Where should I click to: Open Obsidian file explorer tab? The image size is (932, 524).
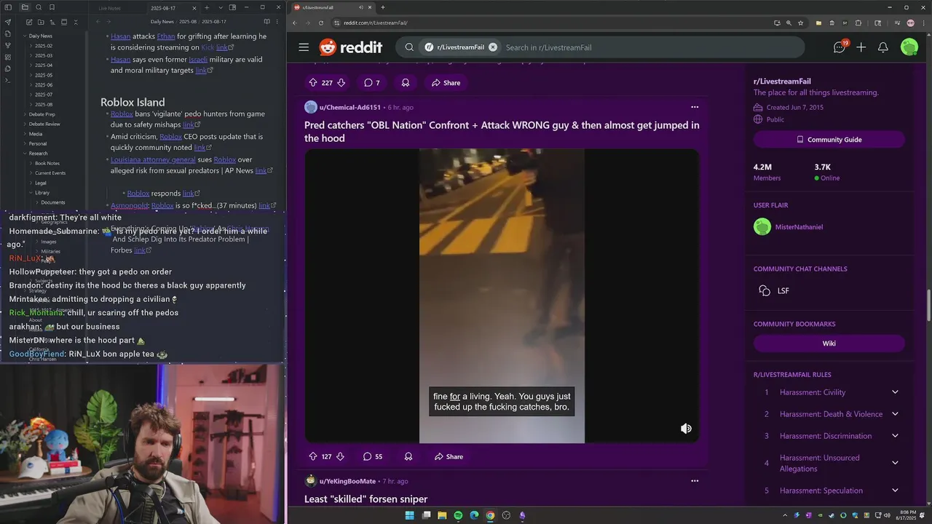[x=25, y=7]
